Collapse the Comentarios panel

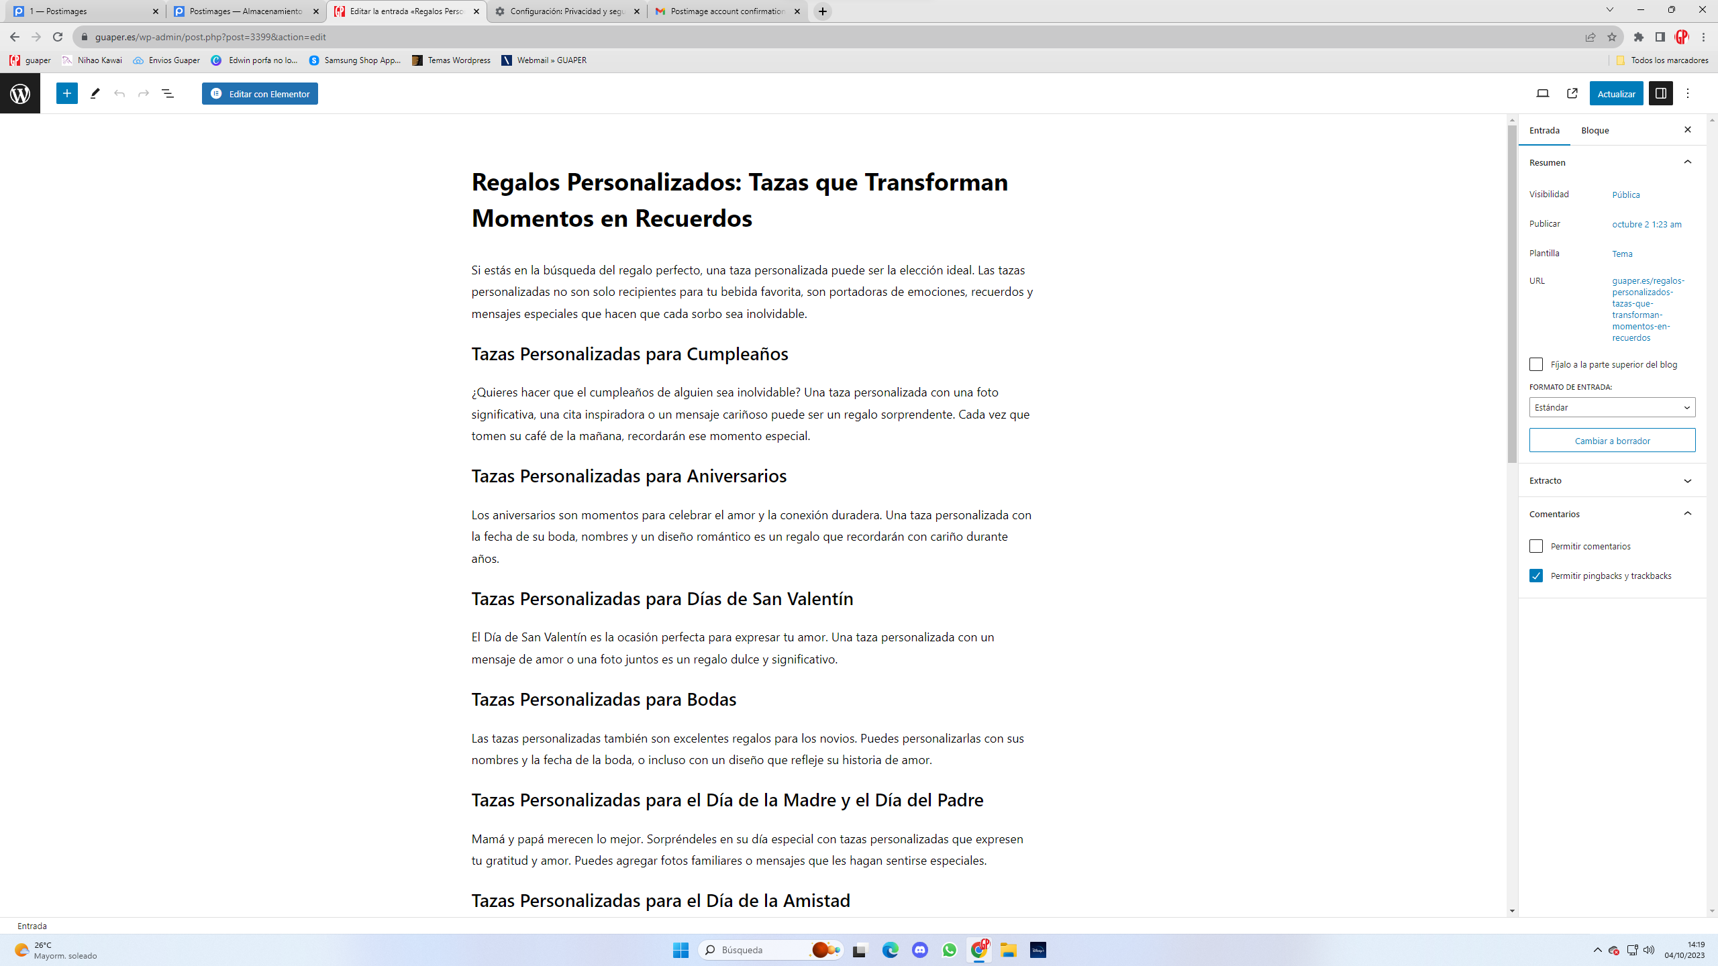(x=1612, y=514)
